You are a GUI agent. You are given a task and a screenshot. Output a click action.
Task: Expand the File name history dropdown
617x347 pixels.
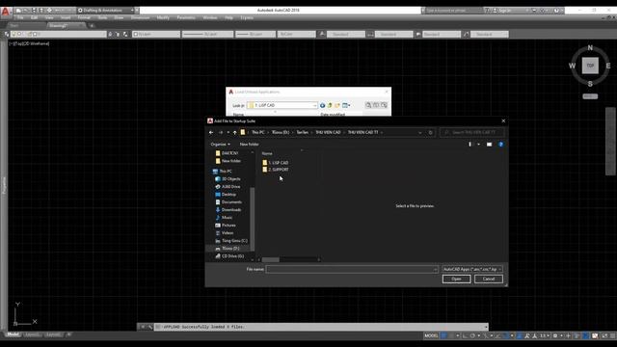pos(435,270)
